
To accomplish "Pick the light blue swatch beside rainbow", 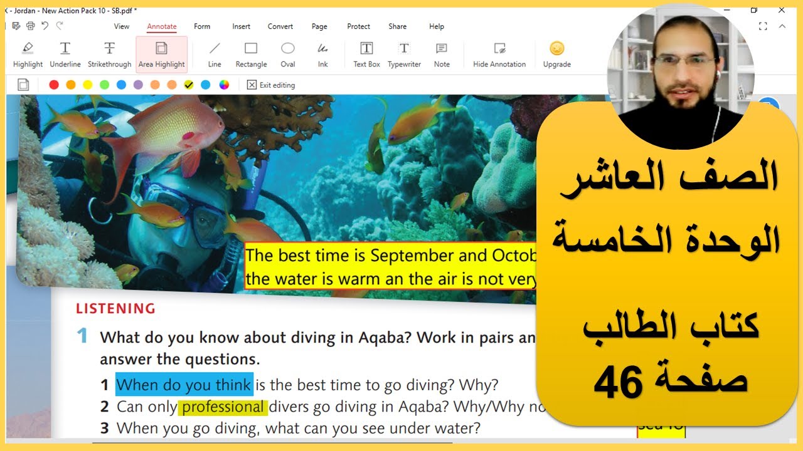I will [x=205, y=85].
